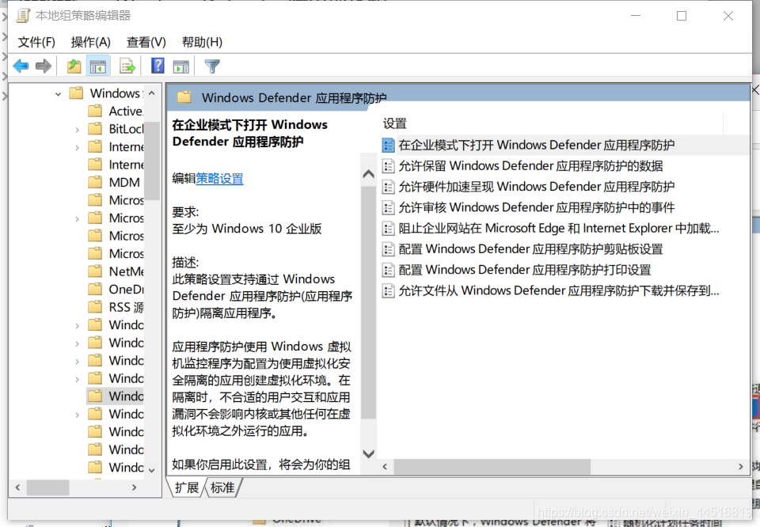The width and height of the screenshot is (760, 527).
Task: Click the 策略设置 link
Action: point(219,179)
